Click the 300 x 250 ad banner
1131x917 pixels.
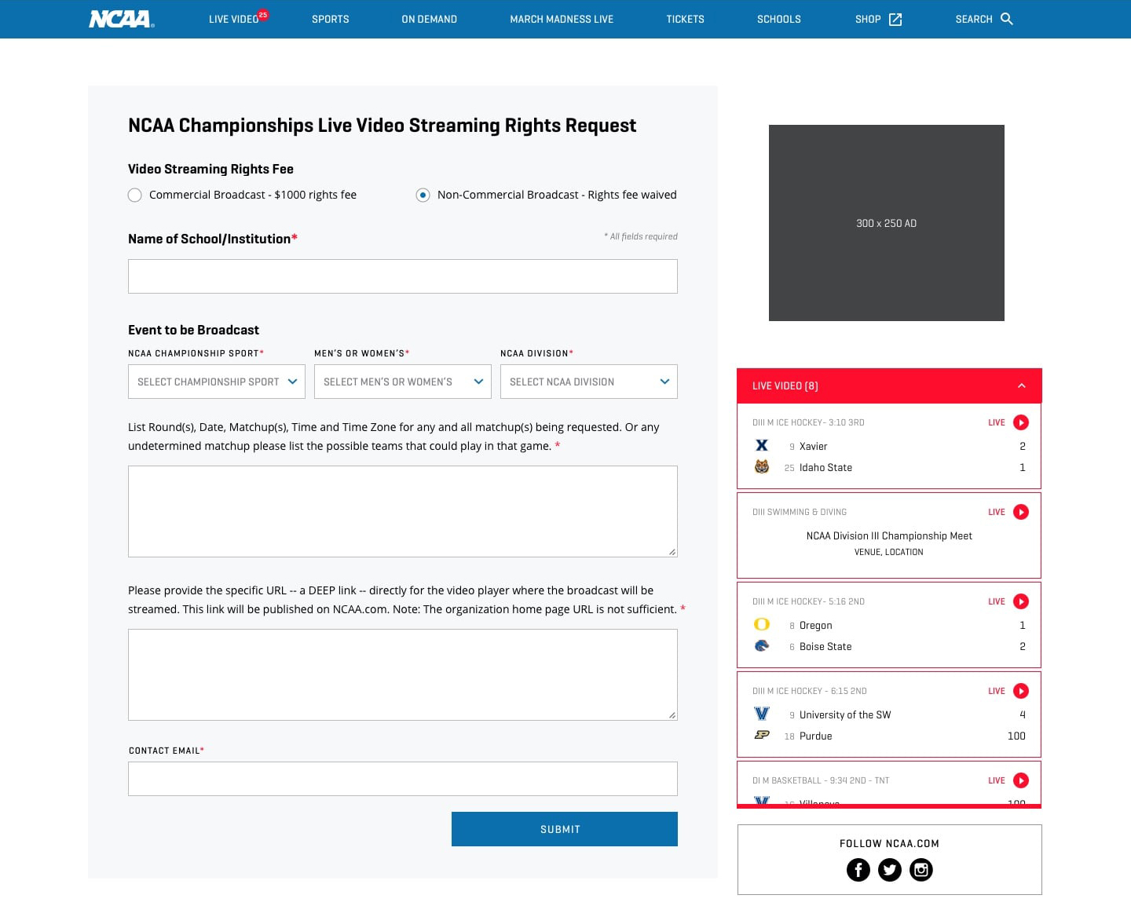886,223
